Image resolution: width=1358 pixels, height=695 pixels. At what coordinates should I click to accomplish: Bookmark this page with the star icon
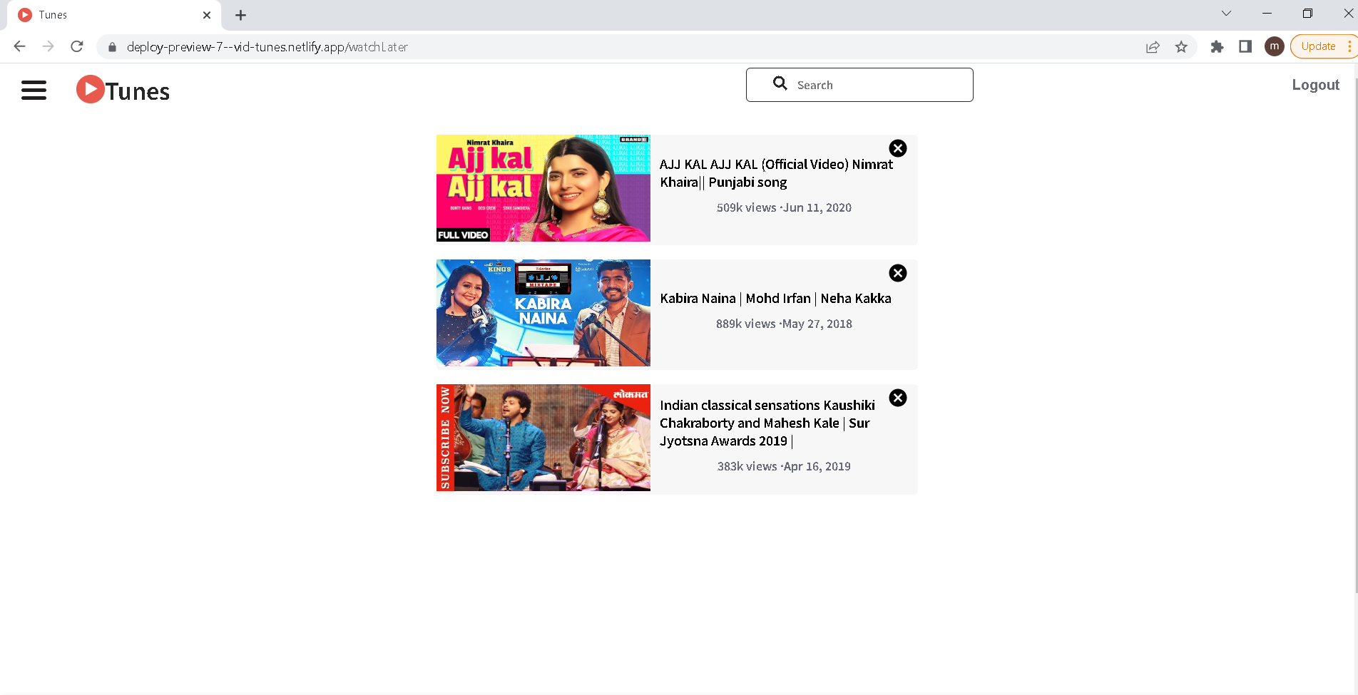point(1181,46)
